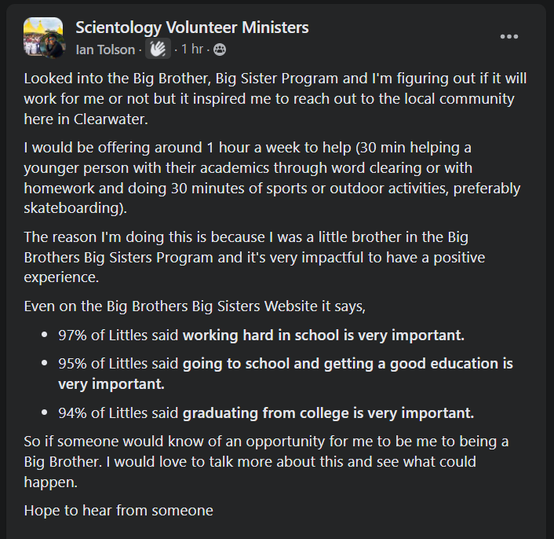
Task: Open the post via the 1 hr timestamp
Action: 191,49
